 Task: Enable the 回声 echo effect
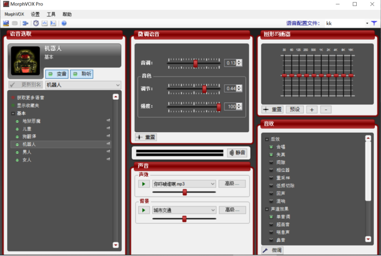tap(271, 193)
